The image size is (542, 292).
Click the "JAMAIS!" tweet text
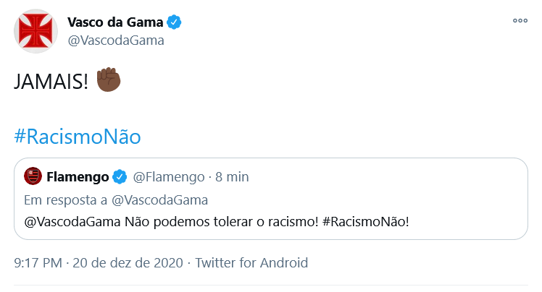(x=51, y=82)
